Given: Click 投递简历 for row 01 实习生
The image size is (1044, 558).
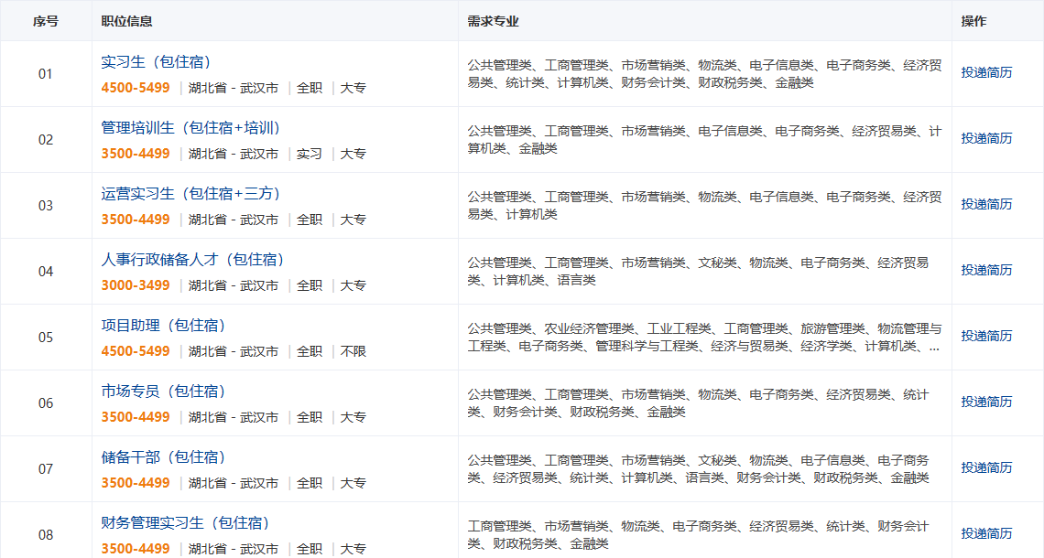Looking at the screenshot, I should [x=986, y=73].
